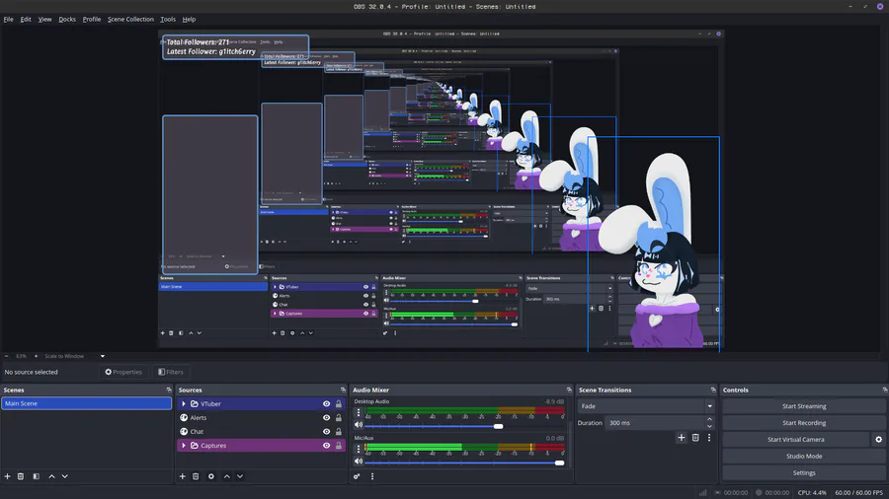Open the Tools menu

click(168, 20)
